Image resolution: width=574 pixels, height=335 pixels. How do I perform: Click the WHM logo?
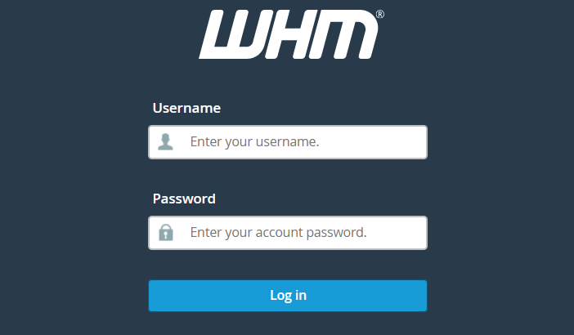pos(291,34)
